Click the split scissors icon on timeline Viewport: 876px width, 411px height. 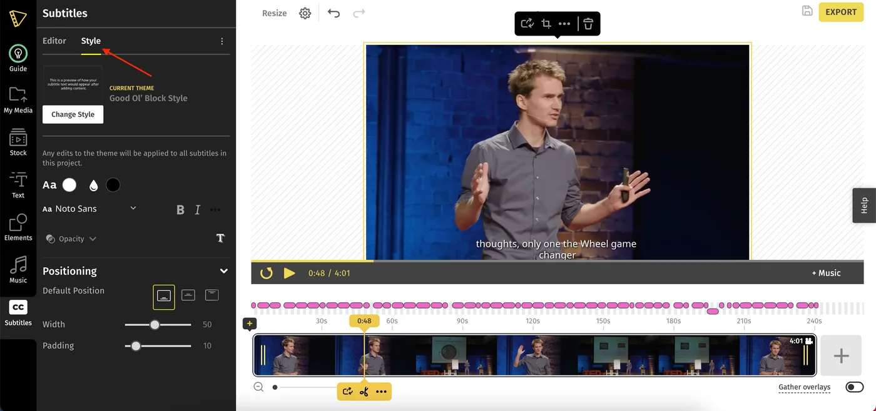[x=364, y=392]
